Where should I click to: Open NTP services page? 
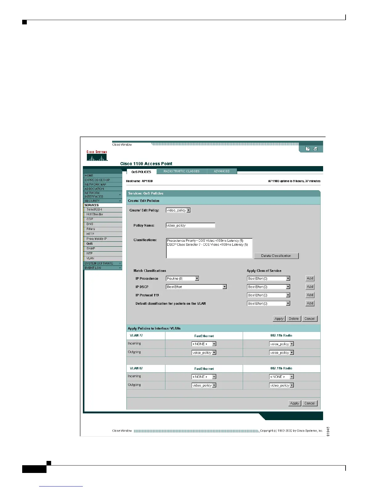pyautogui.click(x=103, y=253)
